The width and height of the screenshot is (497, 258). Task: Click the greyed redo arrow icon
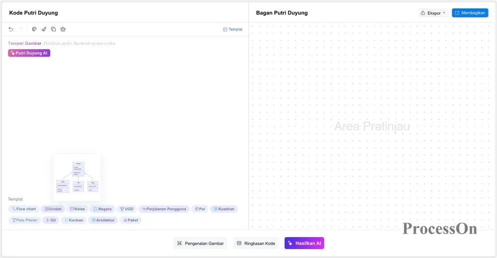[x=20, y=29]
